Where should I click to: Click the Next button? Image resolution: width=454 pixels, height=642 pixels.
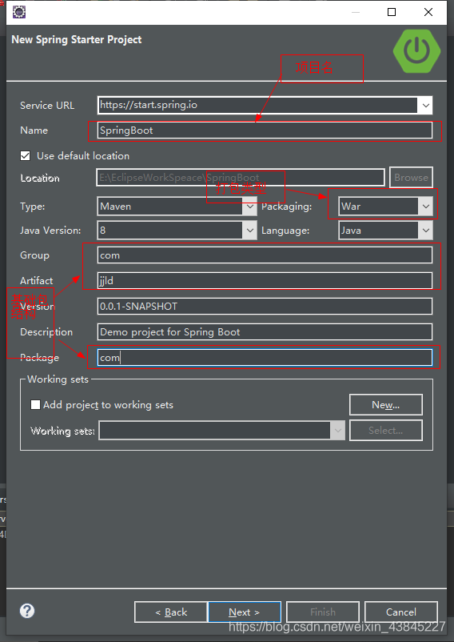point(245,612)
